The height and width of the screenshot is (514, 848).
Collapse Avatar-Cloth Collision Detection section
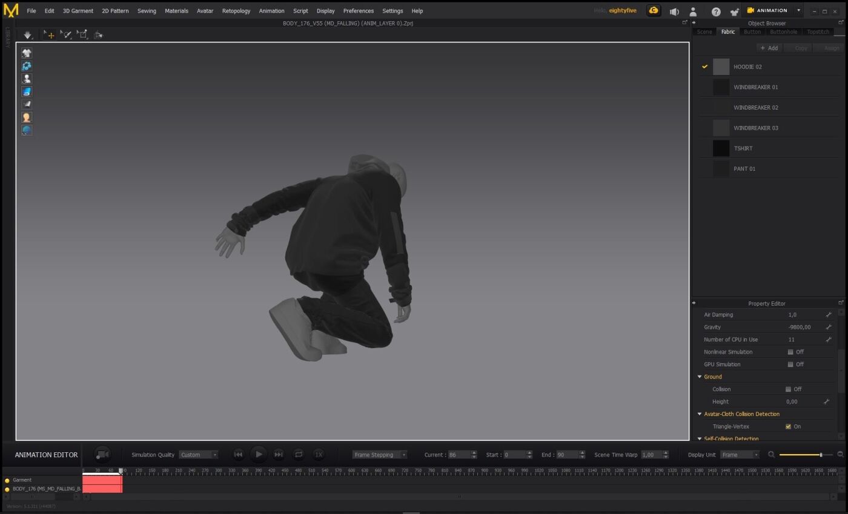700,414
